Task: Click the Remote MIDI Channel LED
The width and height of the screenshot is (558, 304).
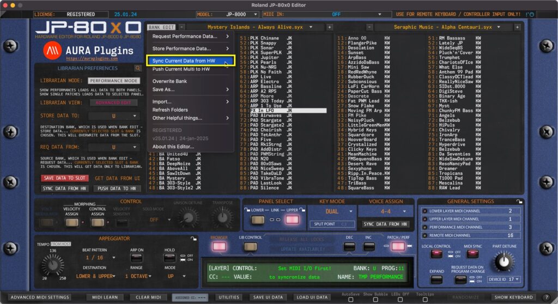Action: tap(425, 235)
